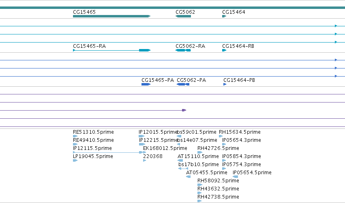Click the CG5062 gene label
Screen dimensions: 345x203
point(185,12)
